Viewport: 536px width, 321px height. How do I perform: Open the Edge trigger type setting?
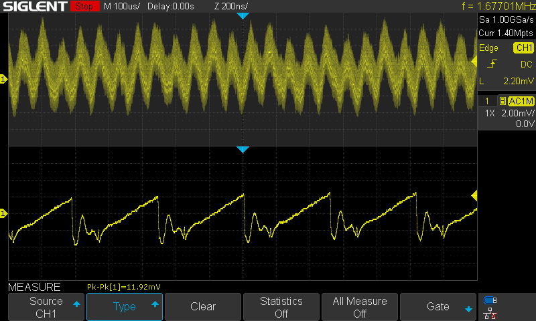pyautogui.click(x=488, y=48)
